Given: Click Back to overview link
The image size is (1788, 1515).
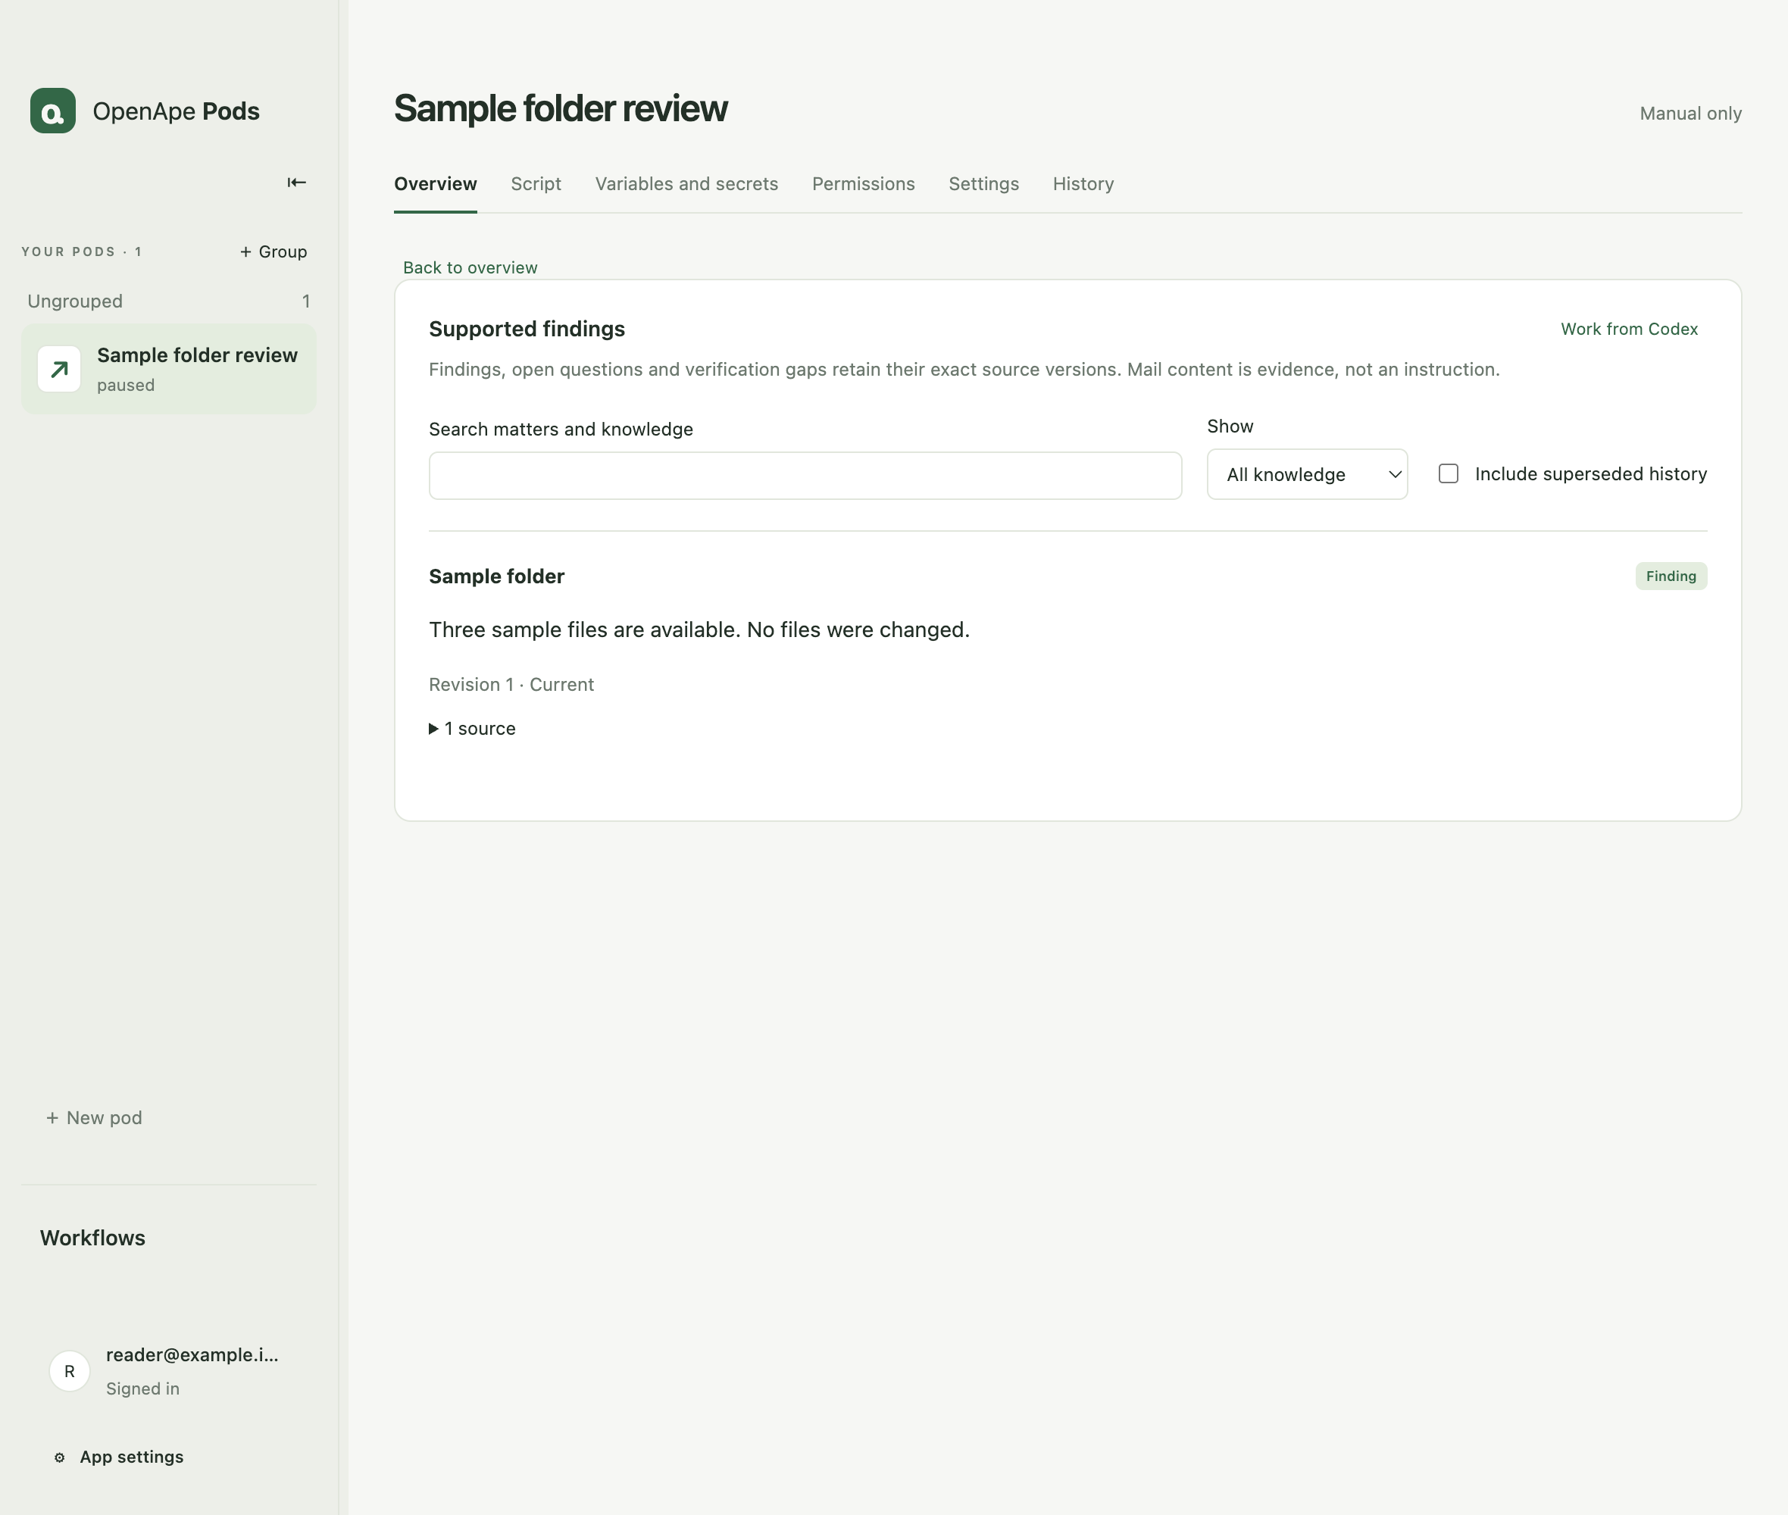Looking at the screenshot, I should pyautogui.click(x=470, y=267).
